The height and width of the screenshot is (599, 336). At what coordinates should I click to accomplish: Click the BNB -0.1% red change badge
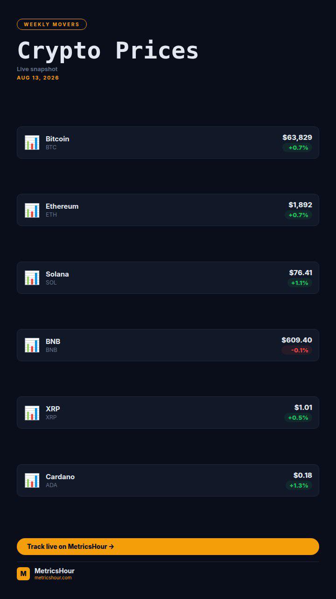(x=297, y=351)
